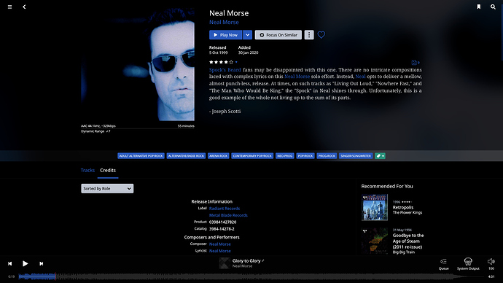The image size is (503, 283).
Task: Select Alternative/Indie Rock genre tag
Action: point(186,156)
